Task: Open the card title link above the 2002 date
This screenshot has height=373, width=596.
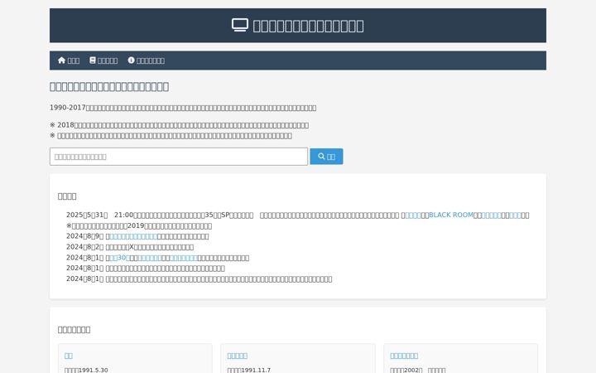Action: (404, 356)
